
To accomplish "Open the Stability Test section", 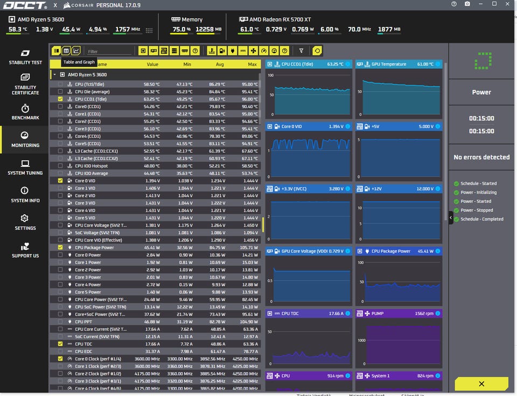I will [x=25, y=57].
